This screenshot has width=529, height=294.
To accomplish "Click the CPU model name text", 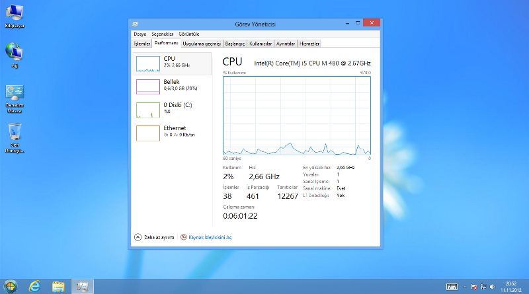I will [x=312, y=63].
